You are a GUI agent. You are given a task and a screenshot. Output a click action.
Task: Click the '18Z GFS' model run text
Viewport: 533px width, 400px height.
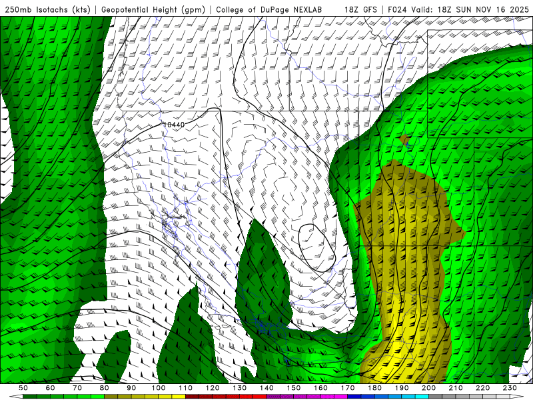360,9
